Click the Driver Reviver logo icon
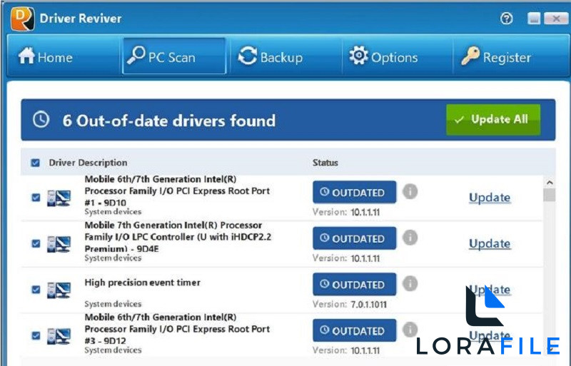The height and width of the screenshot is (366, 571). pyautogui.click(x=23, y=19)
